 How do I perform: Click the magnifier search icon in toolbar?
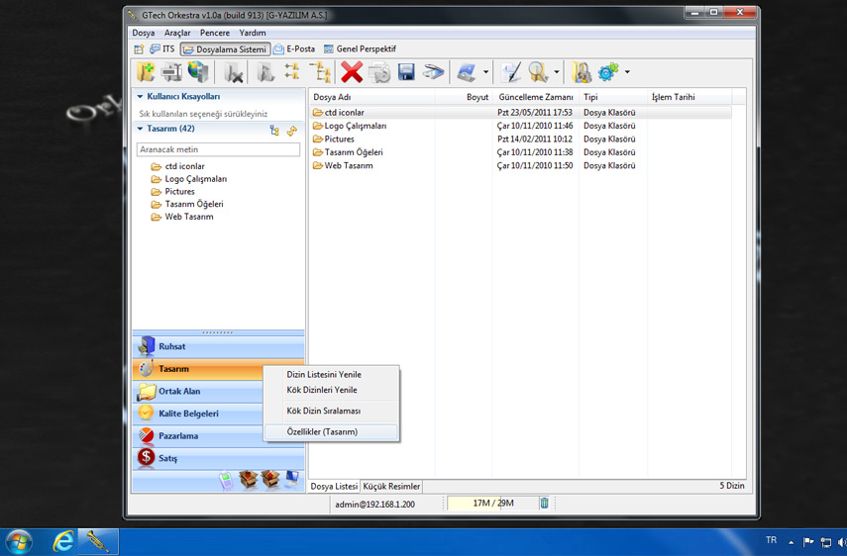tap(538, 72)
